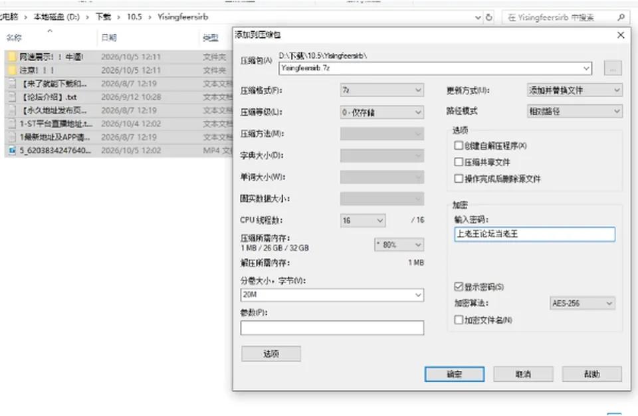This screenshot has width=638, height=416.
Task: Select the folder icon of 注意！！！
Action: (12, 70)
